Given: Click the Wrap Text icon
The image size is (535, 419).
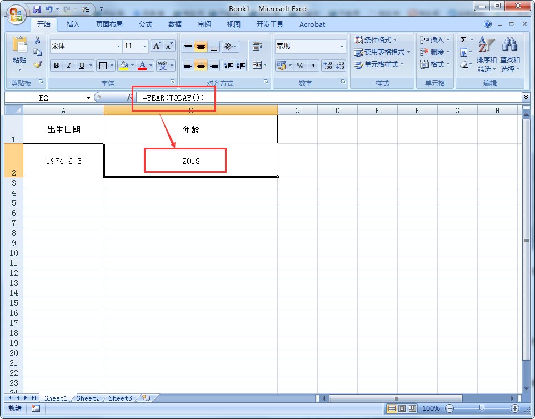Looking at the screenshot, I should pyautogui.click(x=257, y=47).
